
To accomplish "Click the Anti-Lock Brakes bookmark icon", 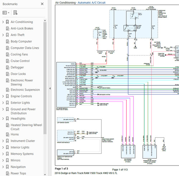I will tap(8, 28).
